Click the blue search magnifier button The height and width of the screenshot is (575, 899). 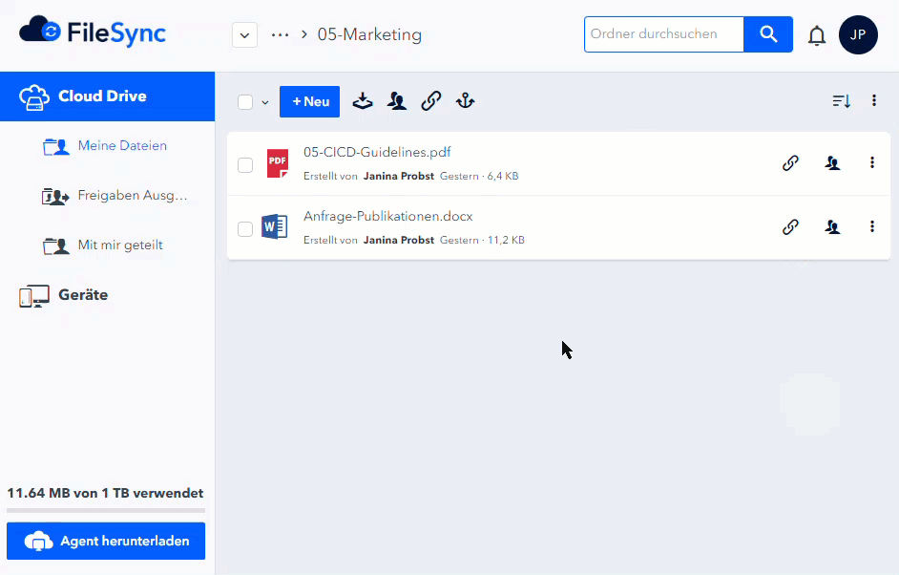point(768,34)
